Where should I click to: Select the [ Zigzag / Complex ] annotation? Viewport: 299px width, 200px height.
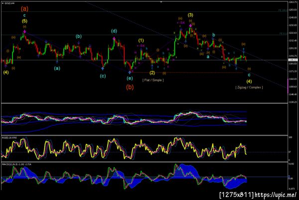pos(249,87)
